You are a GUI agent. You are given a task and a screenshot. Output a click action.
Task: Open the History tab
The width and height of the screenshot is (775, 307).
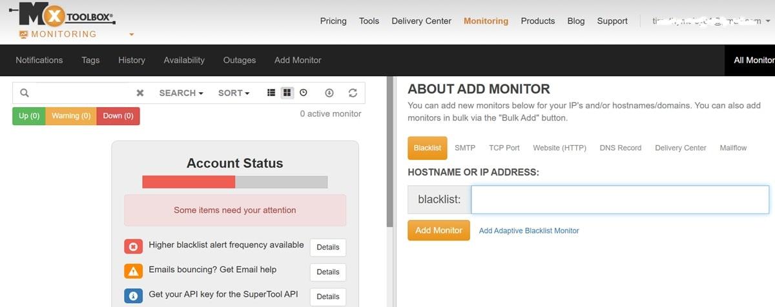coord(132,60)
